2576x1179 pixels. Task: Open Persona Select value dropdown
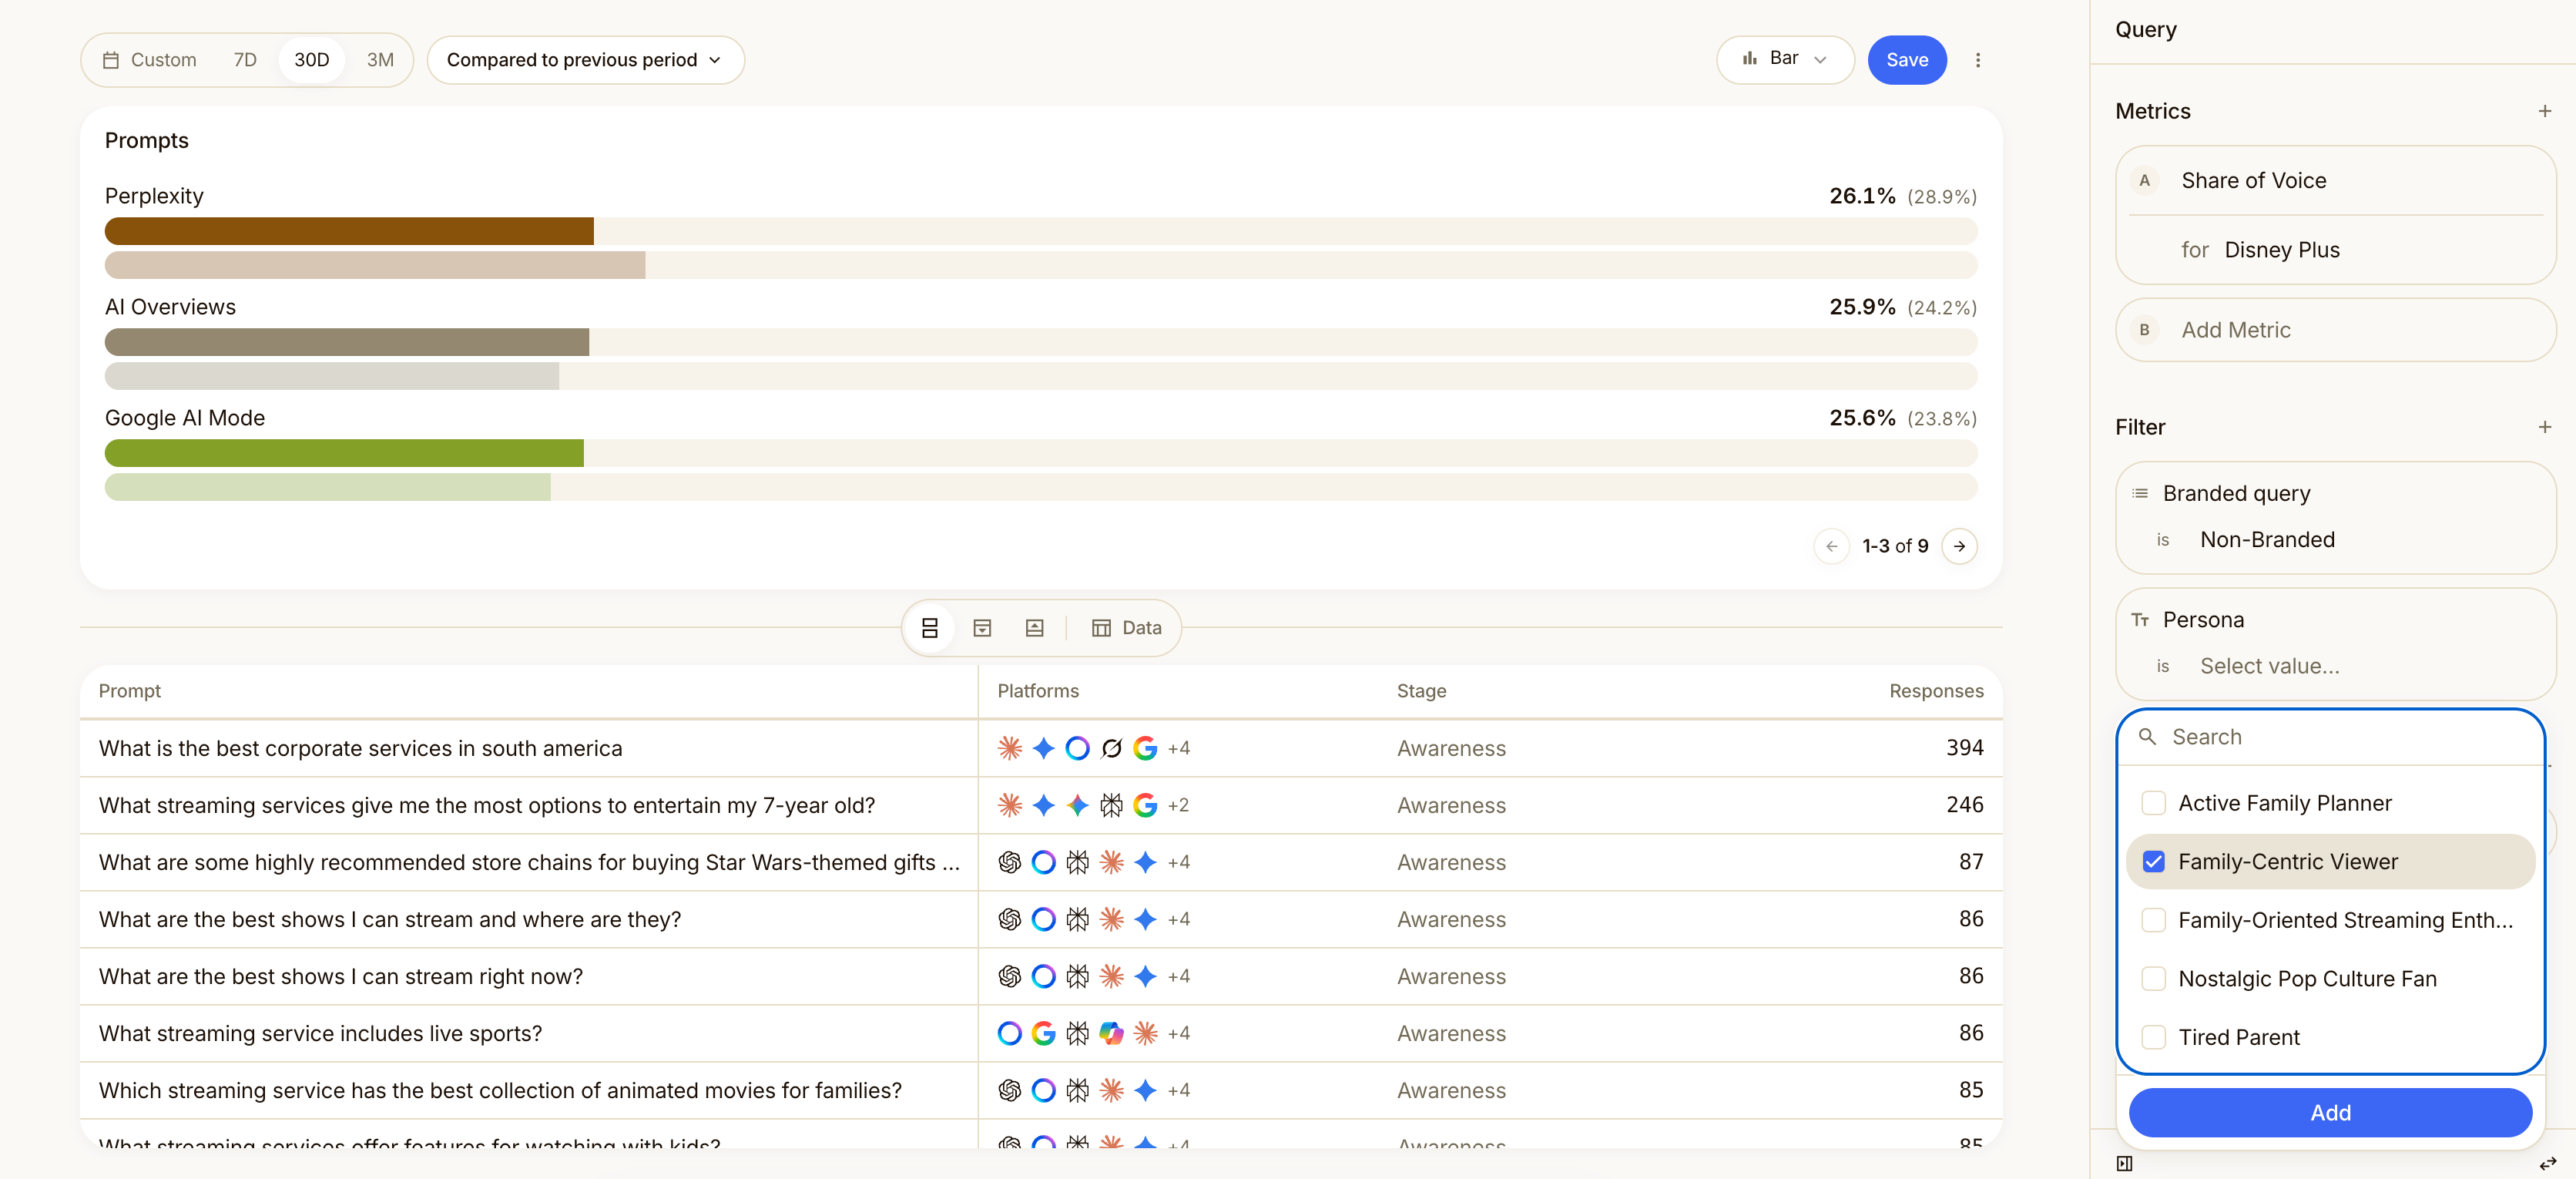pos(2269,666)
